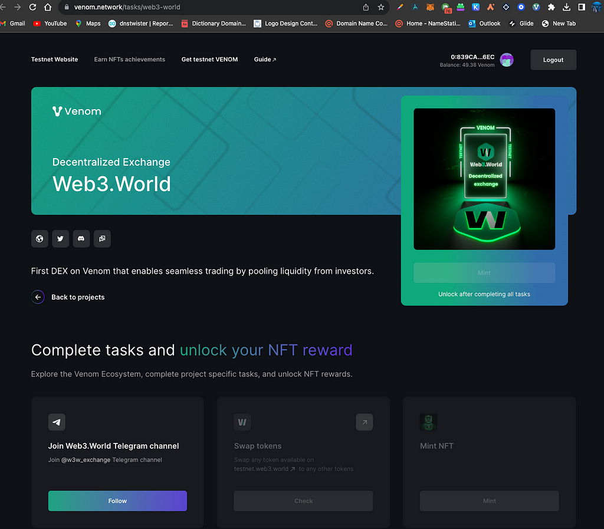Click the Web3.World NFT preview image
Screen dimensions: 604x529
point(484,179)
